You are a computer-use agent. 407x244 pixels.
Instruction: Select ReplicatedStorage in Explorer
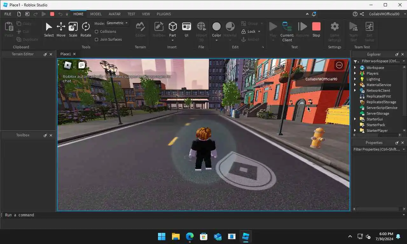tap(381, 102)
